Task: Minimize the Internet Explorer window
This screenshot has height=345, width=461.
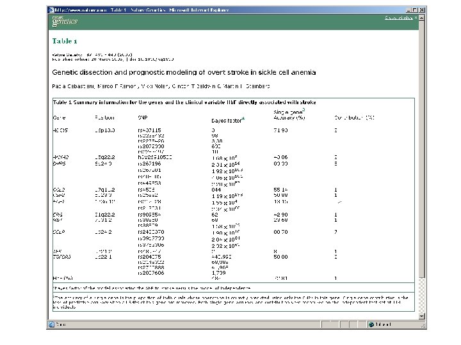Action: pos(408,10)
